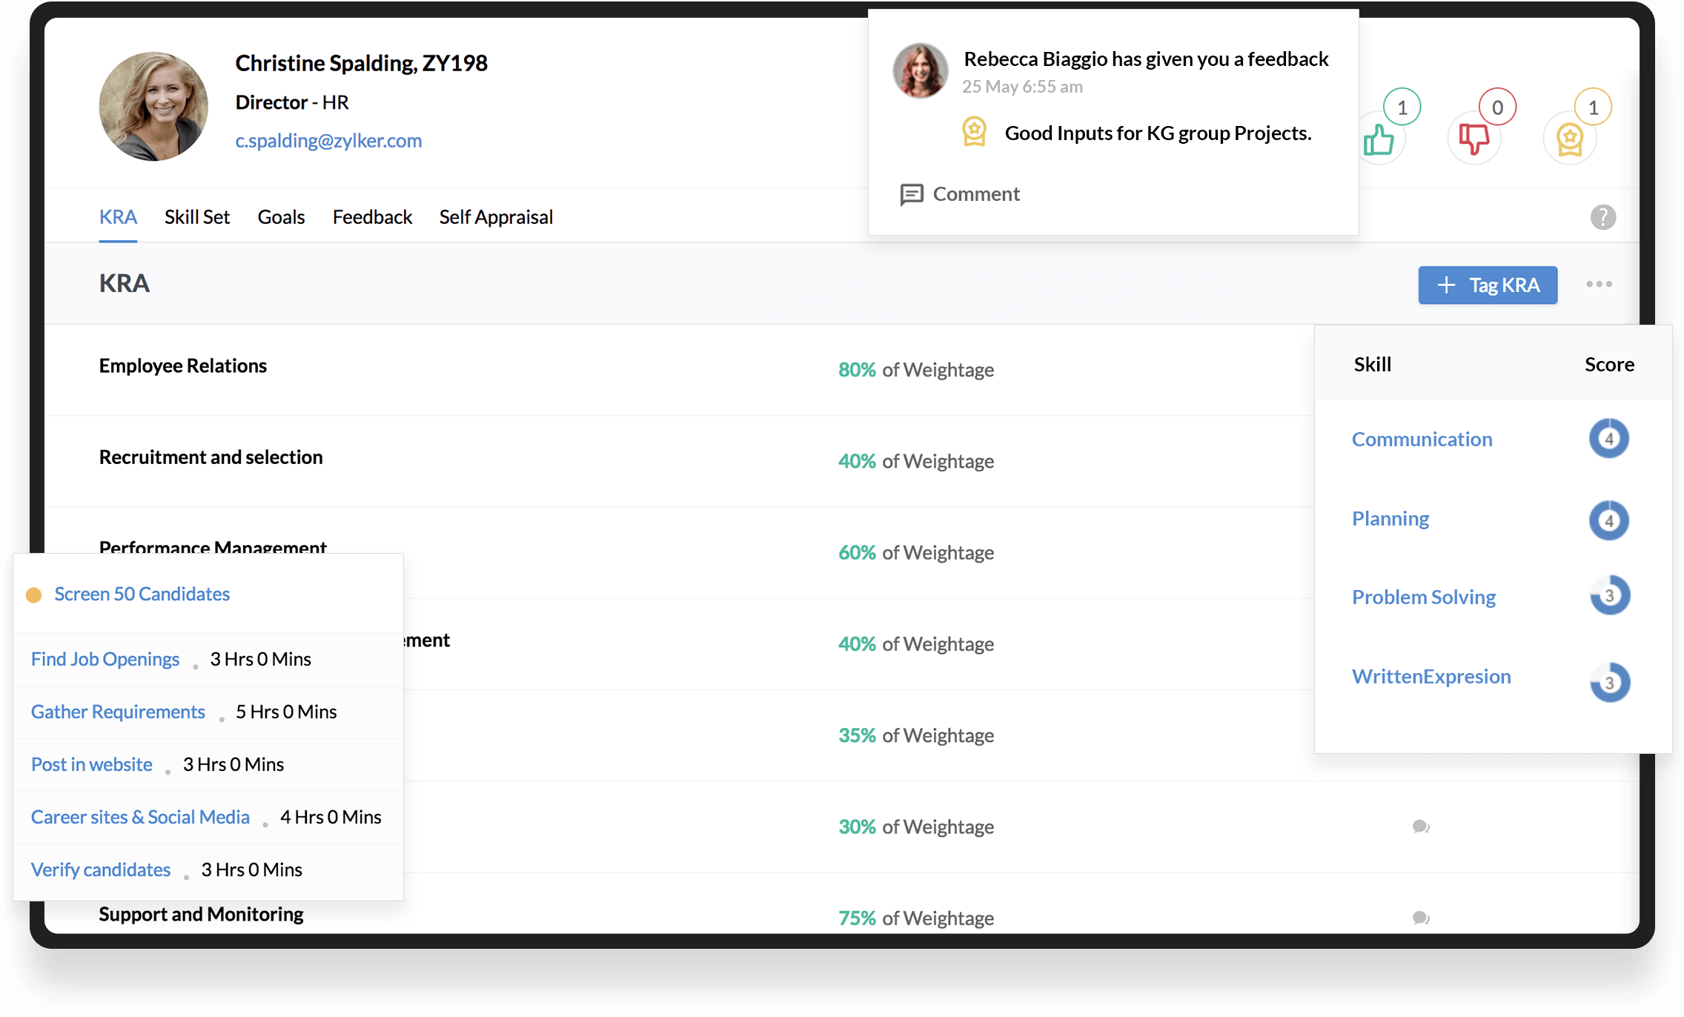Open the c.spalding@zylker.com email link

pyautogui.click(x=328, y=141)
